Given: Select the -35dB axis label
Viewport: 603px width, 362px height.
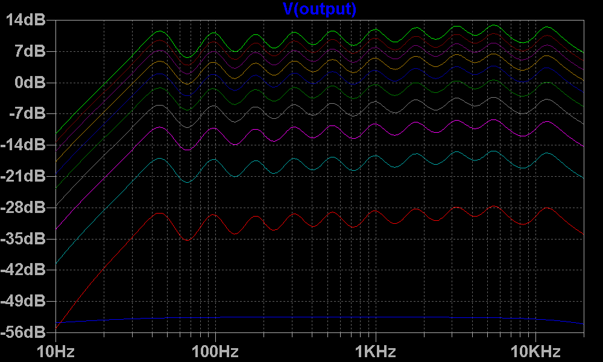Looking at the screenshot, I should [x=27, y=239].
